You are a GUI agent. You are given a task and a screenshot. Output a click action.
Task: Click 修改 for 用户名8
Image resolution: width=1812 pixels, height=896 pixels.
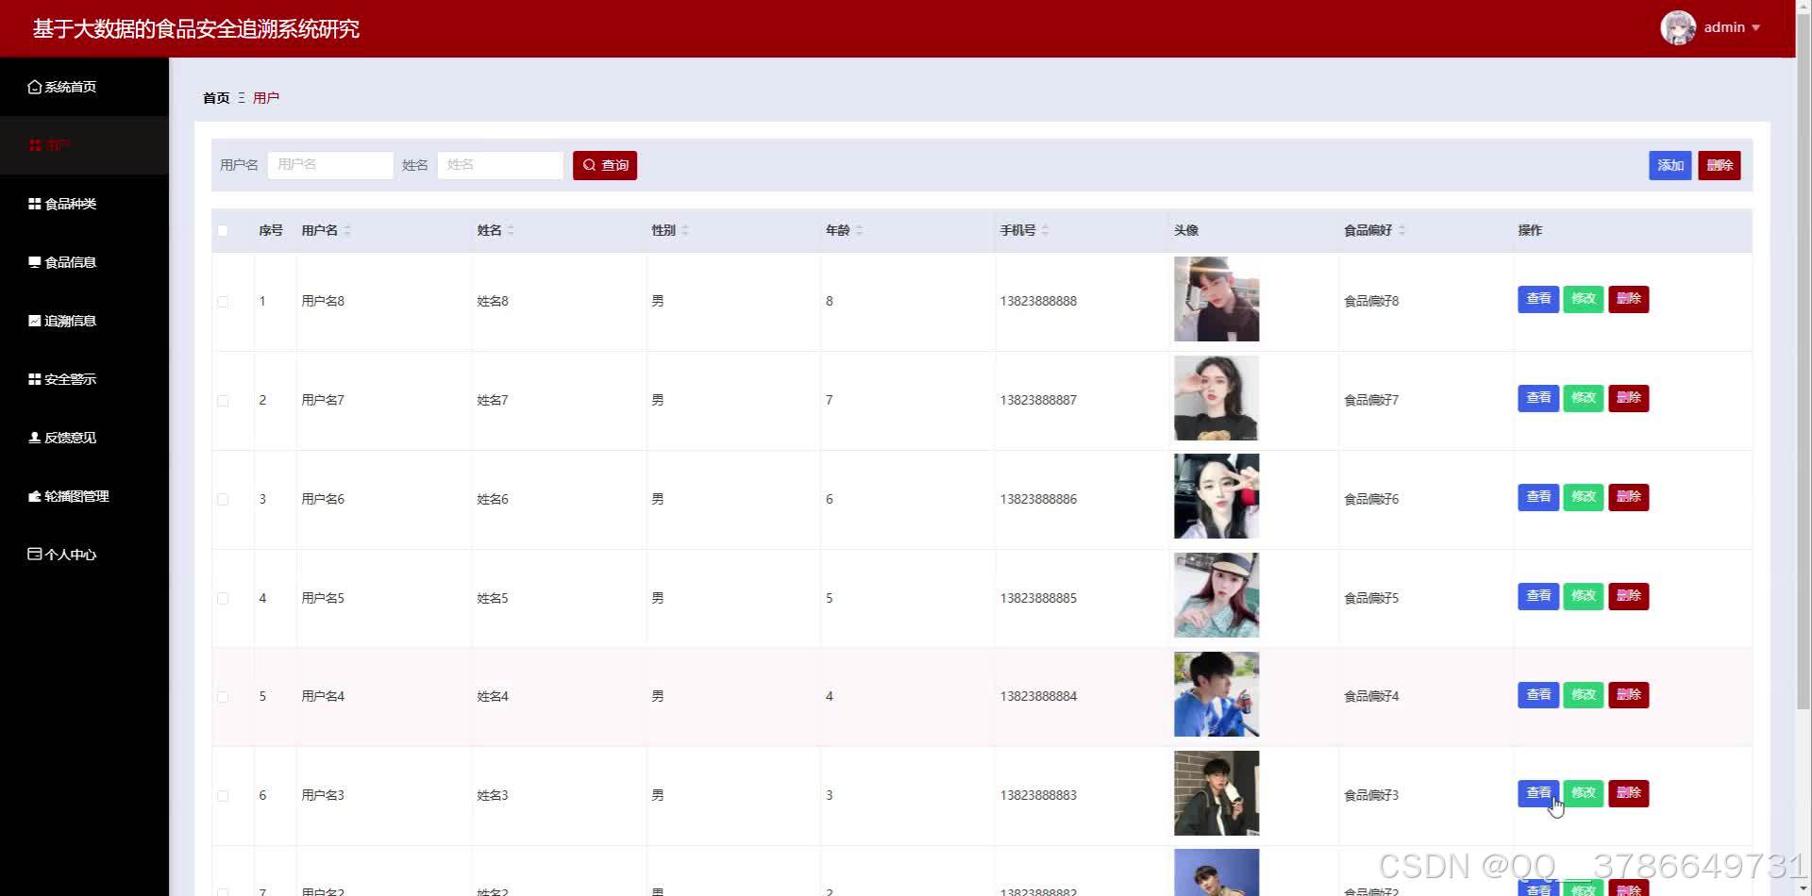point(1584,299)
